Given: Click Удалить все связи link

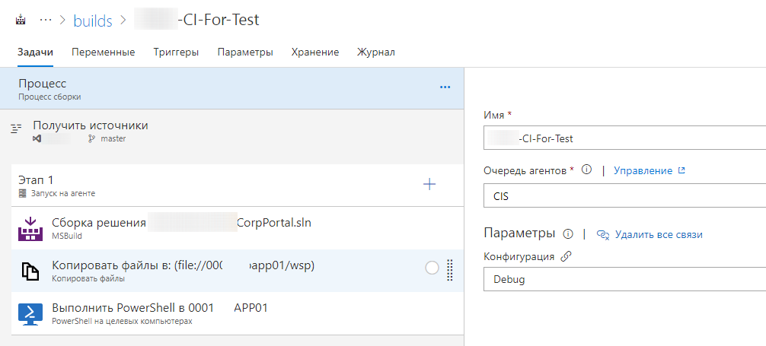Looking at the screenshot, I should (658, 234).
